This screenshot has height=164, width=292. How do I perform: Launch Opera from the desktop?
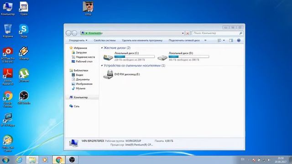click(24, 8)
